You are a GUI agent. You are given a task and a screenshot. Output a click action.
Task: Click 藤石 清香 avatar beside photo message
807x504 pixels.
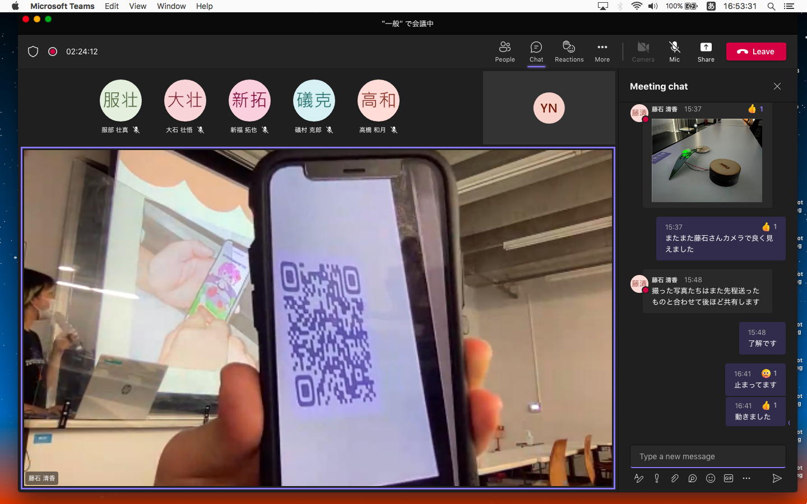point(639,113)
